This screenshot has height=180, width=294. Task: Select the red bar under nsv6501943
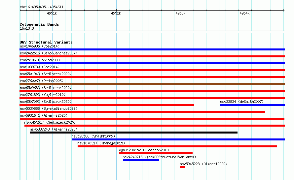point(152,77)
